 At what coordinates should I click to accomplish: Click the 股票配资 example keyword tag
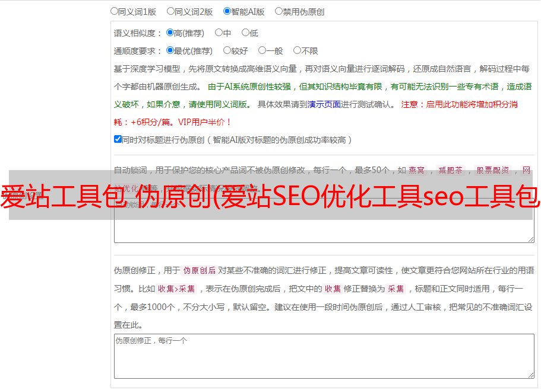(493, 170)
